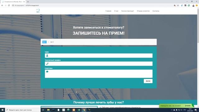This screenshot has height=112, width=199.
Task: Select the Шаг 2 step tab
Action: [52, 42]
